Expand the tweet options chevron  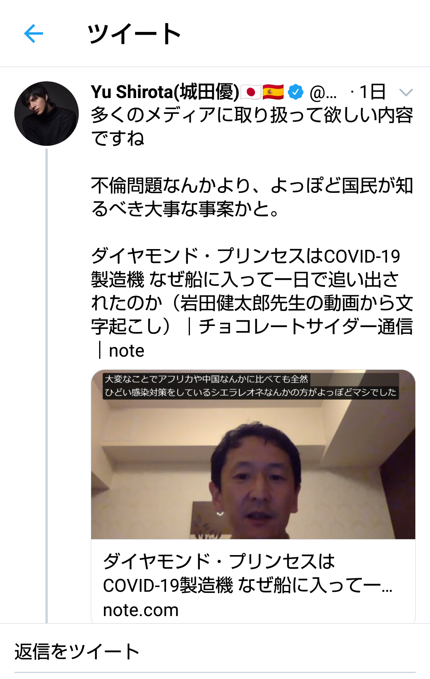tap(406, 92)
